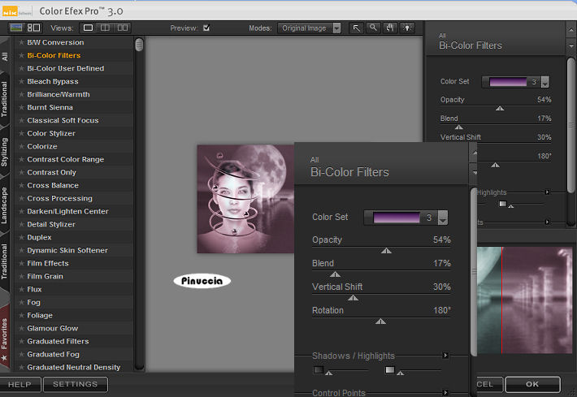Image resolution: width=577 pixels, height=397 pixels.
Task: Switch to split preview view
Action: pos(106,28)
